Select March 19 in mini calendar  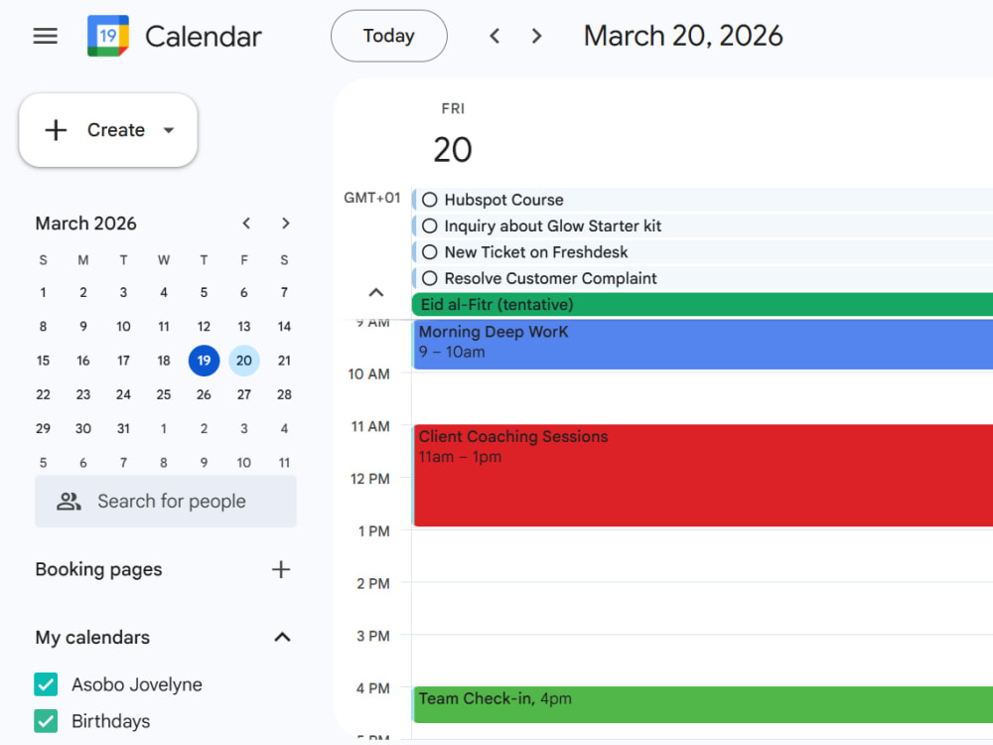(x=204, y=361)
